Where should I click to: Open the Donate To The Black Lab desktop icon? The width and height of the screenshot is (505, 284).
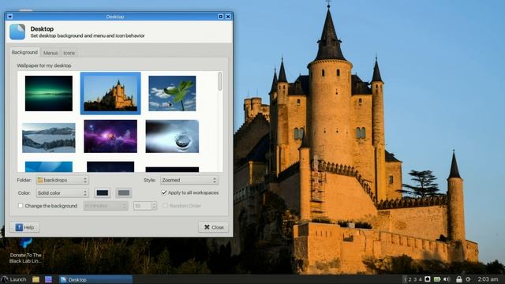(25, 251)
